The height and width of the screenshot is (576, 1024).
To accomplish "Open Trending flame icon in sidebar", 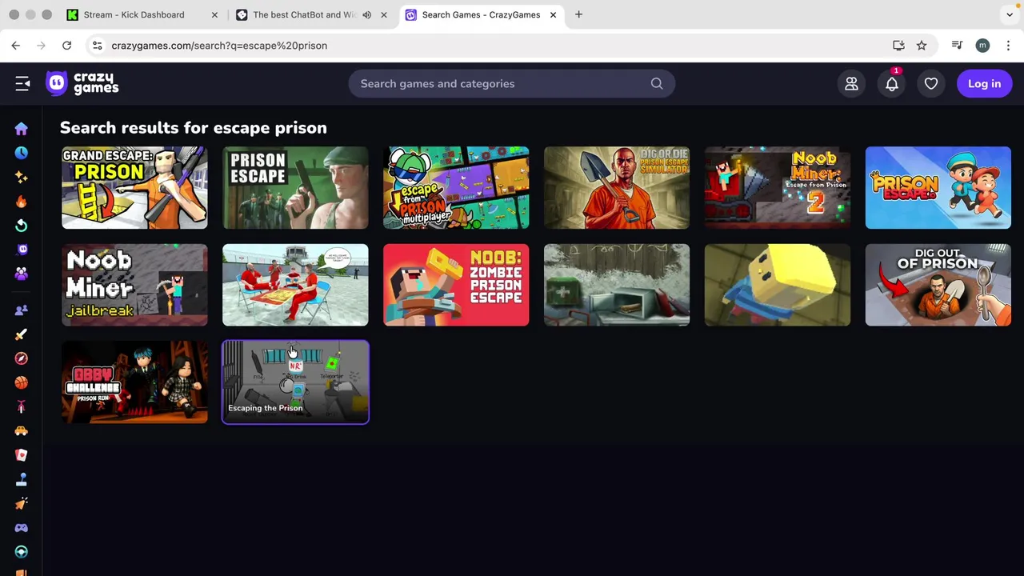I will click(22, 202).
